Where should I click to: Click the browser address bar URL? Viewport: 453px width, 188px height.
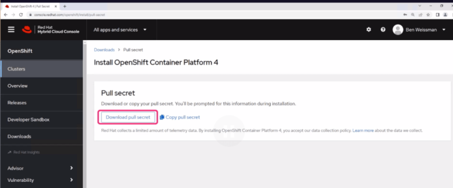pyautogui.click(x=69, y=15)
